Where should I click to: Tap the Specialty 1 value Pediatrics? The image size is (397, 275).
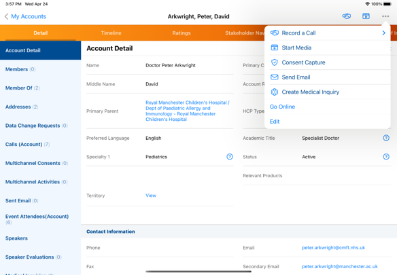click(156, 157)
